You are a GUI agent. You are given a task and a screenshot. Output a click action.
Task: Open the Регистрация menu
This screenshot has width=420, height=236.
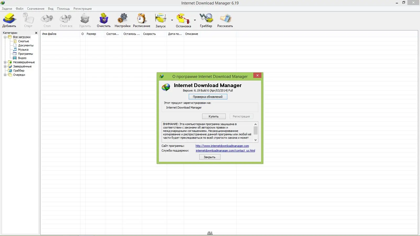click(82, 9)
